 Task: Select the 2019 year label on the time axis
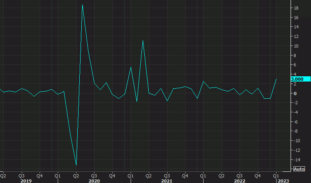coord(26,181)
